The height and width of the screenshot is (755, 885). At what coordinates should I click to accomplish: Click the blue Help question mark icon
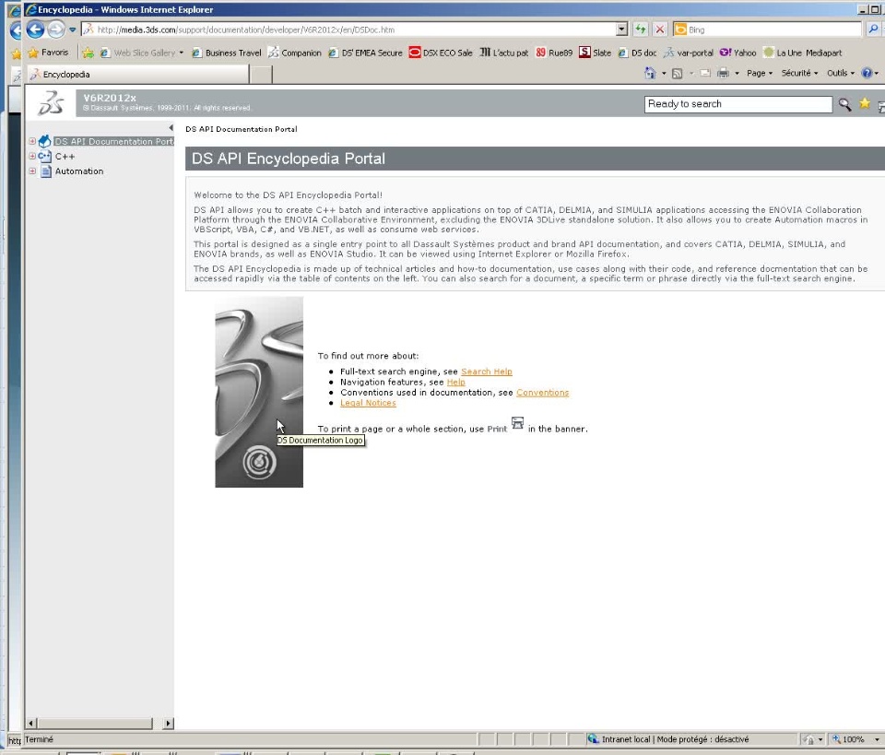867,73
